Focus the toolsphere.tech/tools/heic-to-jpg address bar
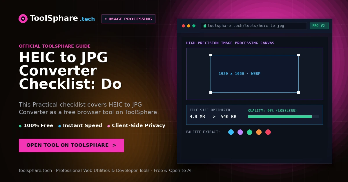This screenshot has height=182, width=348. 254,26
